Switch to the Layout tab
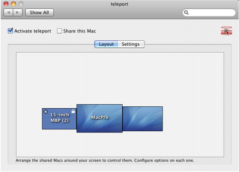239x172 pixels. [x=106, y=44]
